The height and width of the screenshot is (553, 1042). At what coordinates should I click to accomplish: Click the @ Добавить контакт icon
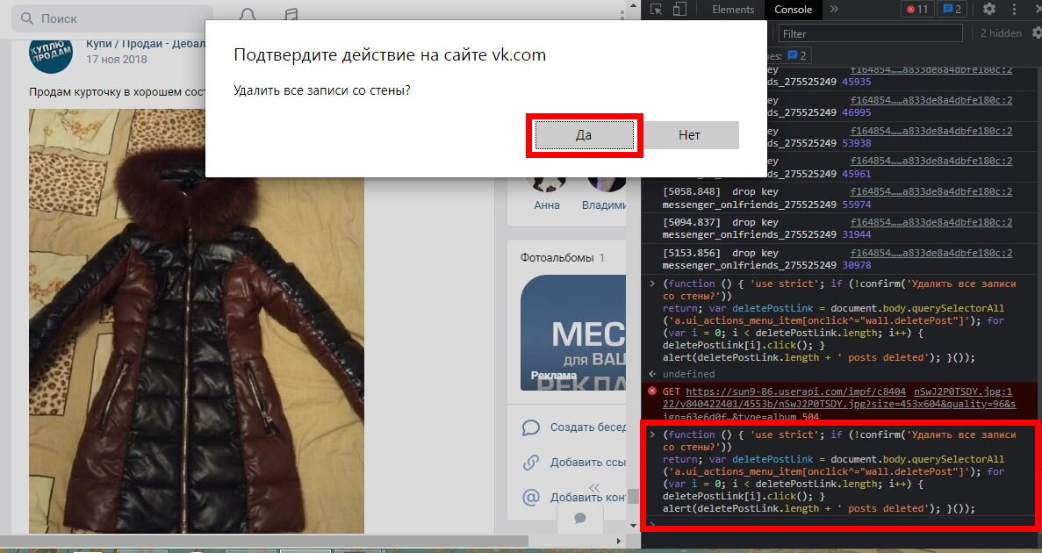pyautogui.click(x=531, y=497)
